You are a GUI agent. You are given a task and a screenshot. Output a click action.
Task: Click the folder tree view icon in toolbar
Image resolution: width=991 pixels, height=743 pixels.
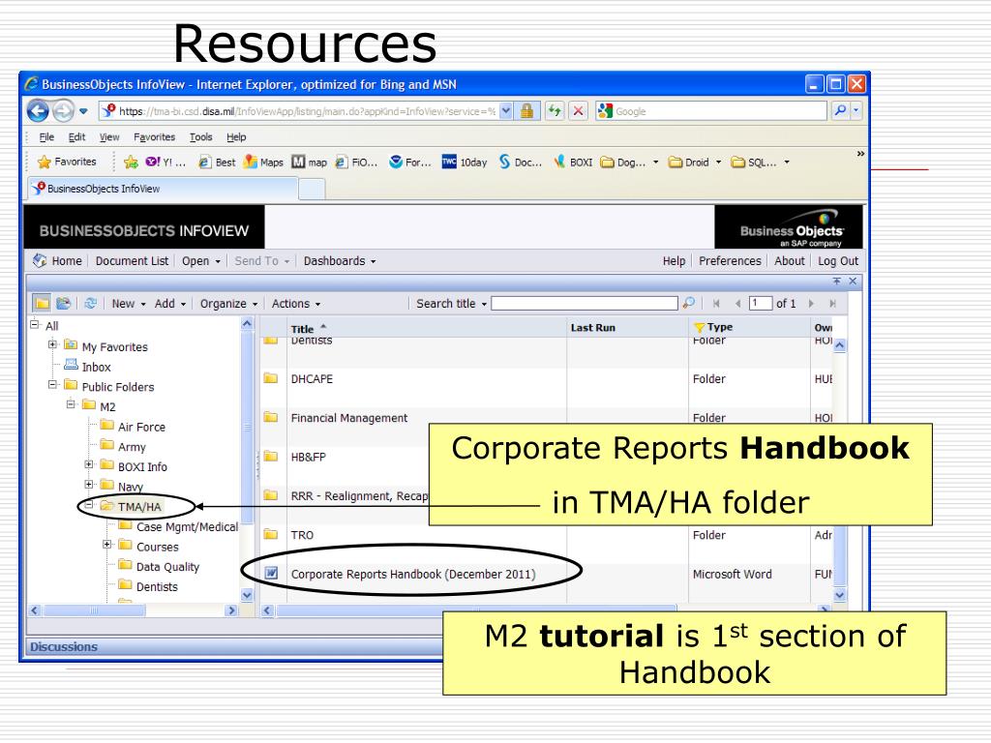[x=42, y=303]
